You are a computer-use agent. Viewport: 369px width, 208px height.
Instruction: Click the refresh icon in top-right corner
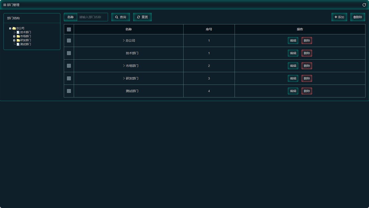(364, 5)
